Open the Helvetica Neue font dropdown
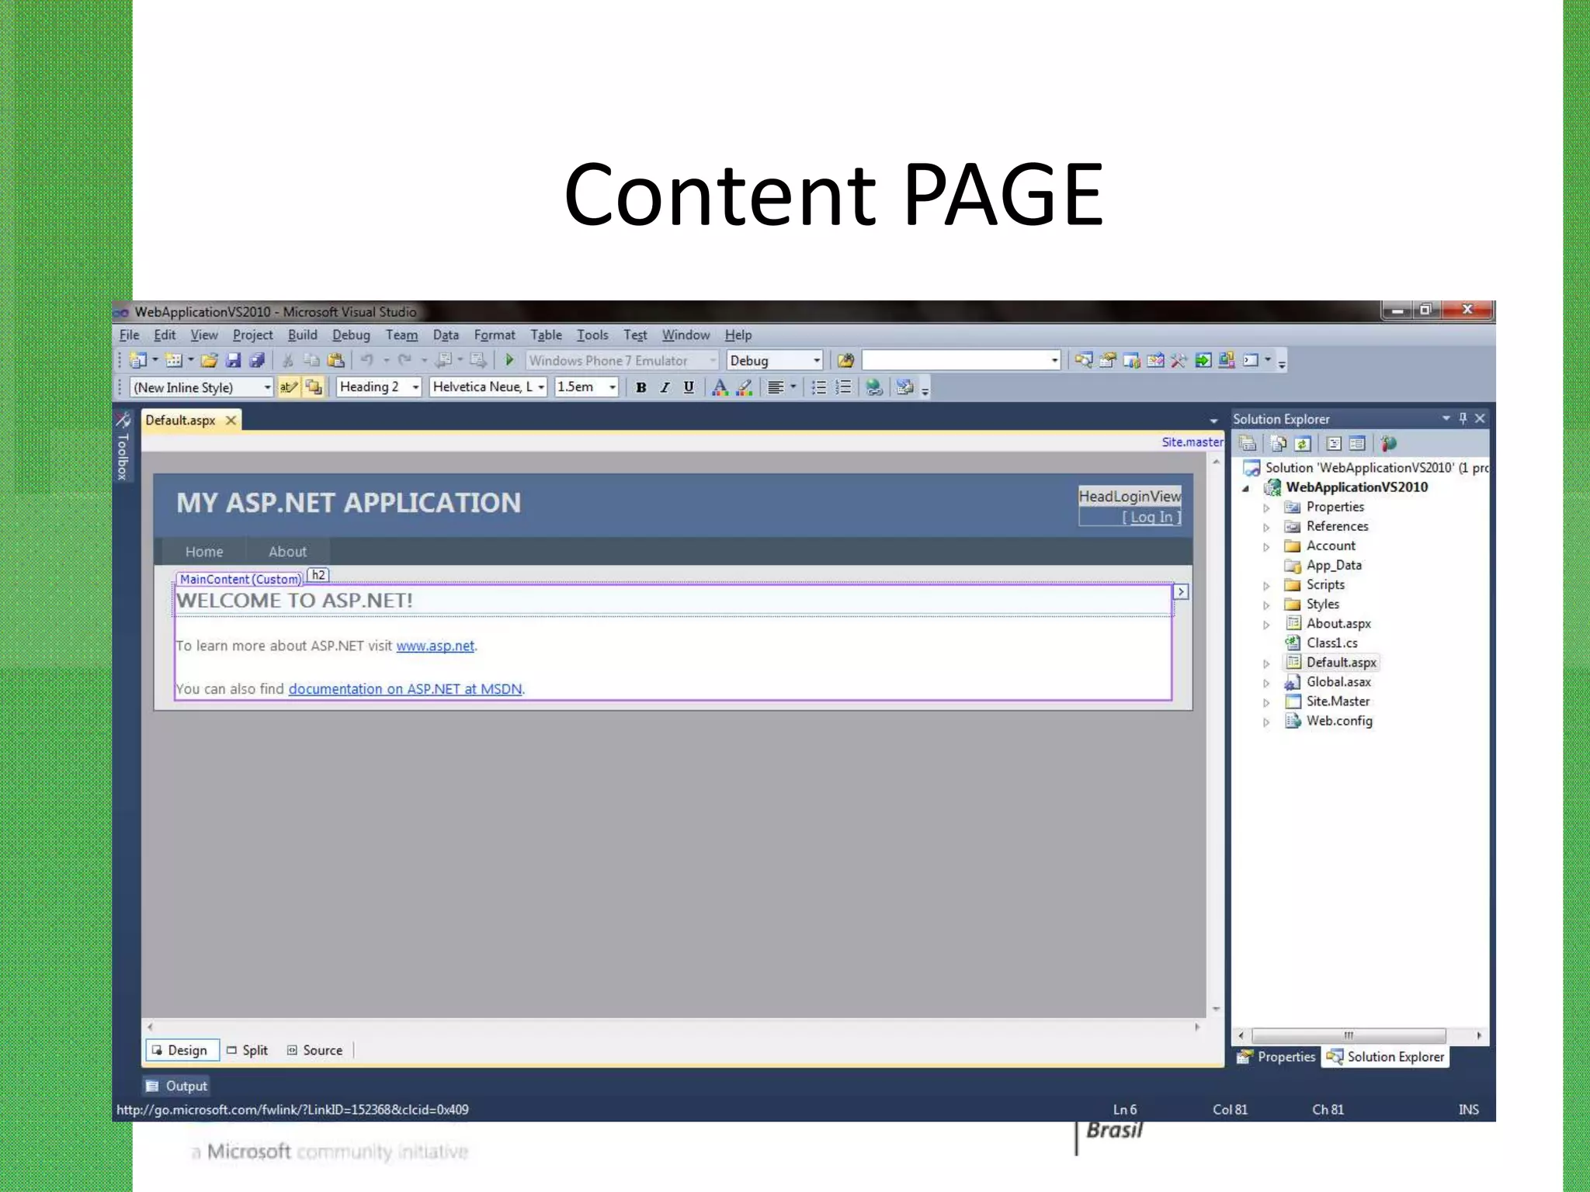1590x1192 pixels. click(541, 387)
